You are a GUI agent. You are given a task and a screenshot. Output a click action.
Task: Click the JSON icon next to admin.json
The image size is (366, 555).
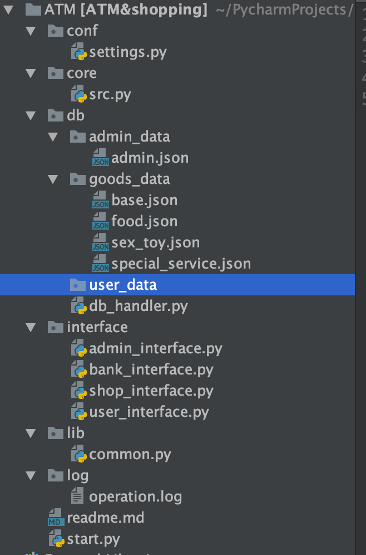[x=100, y=158]
